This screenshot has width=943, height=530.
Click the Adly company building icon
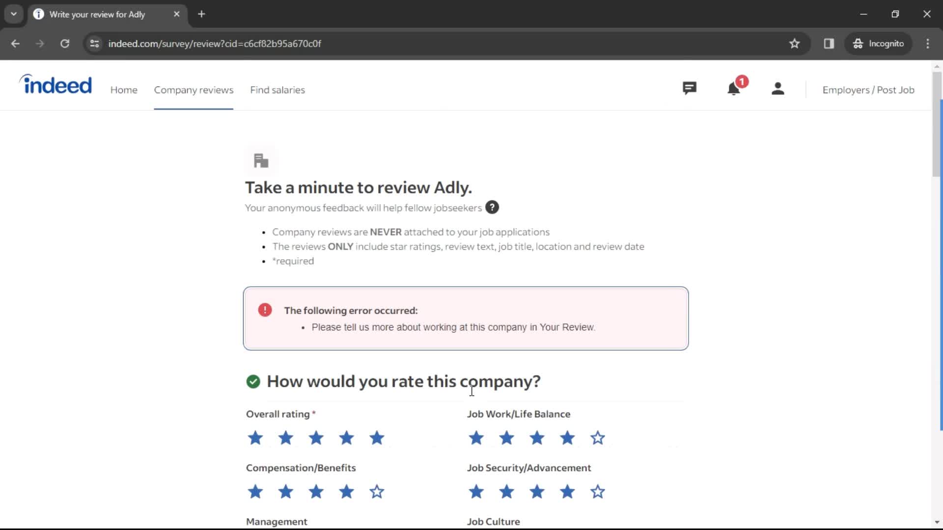tap(261, 160)
